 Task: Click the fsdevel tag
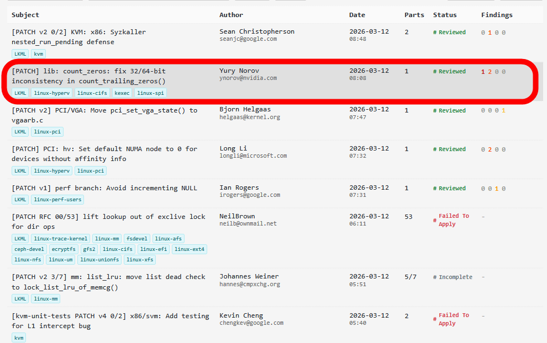[136, 239]
